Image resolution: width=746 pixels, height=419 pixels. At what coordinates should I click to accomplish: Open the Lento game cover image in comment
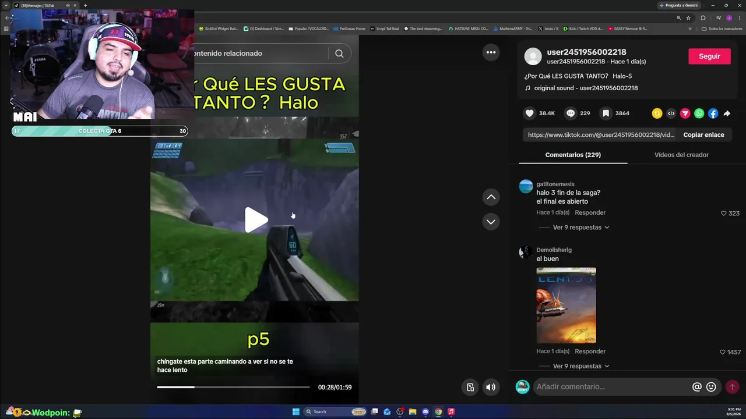[566, 305]
